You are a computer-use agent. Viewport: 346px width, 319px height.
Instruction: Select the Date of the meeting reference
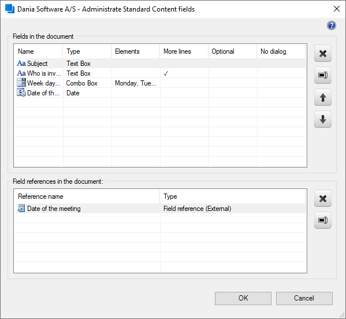[160, 209]
